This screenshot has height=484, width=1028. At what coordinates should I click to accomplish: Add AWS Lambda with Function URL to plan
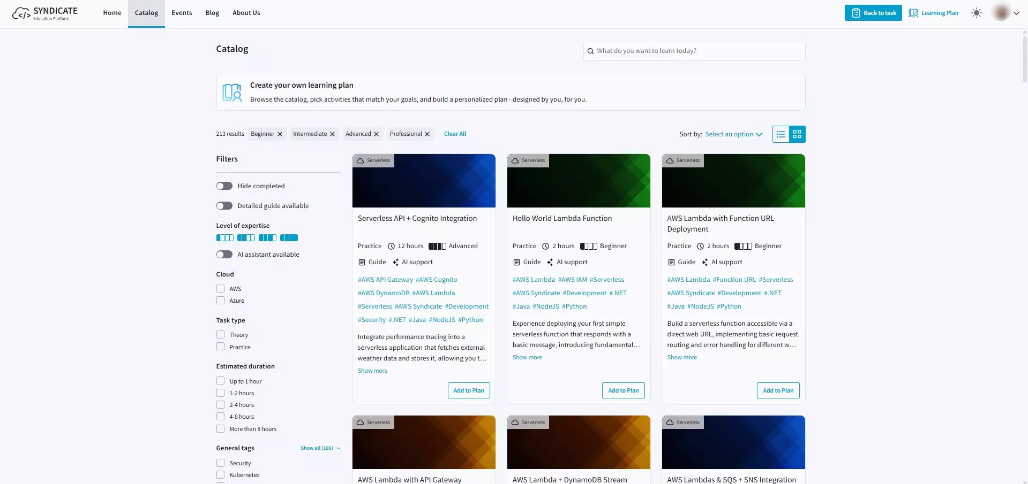coord(778,390)
